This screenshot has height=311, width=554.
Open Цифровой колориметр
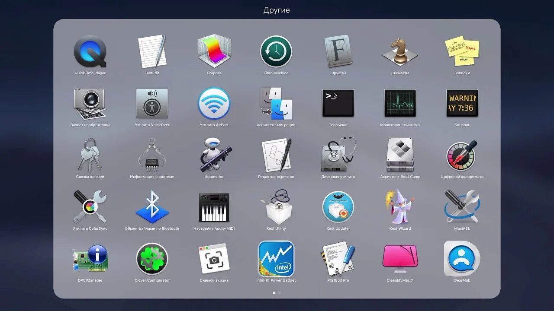click(462, 155)
